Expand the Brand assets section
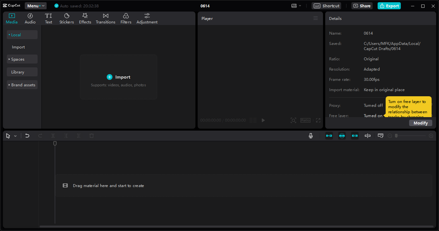439x231 pixels. point(22,85)
